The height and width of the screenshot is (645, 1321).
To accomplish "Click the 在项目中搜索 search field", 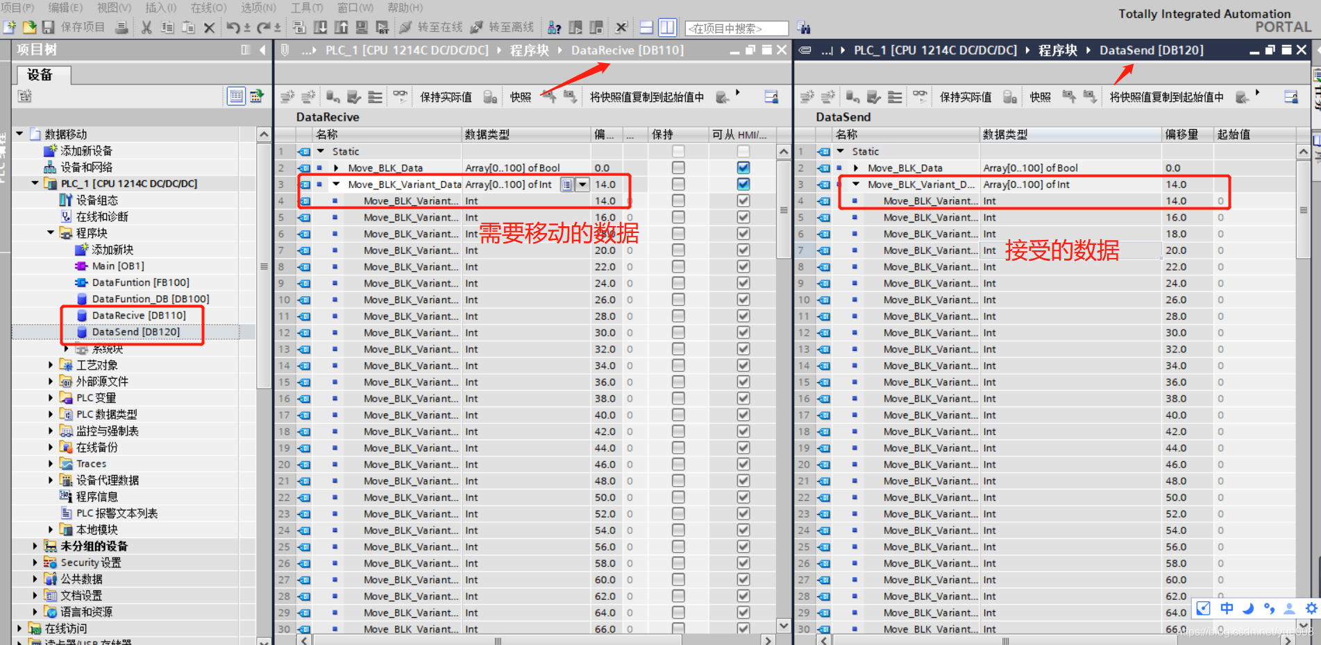I will coord(737,28).
